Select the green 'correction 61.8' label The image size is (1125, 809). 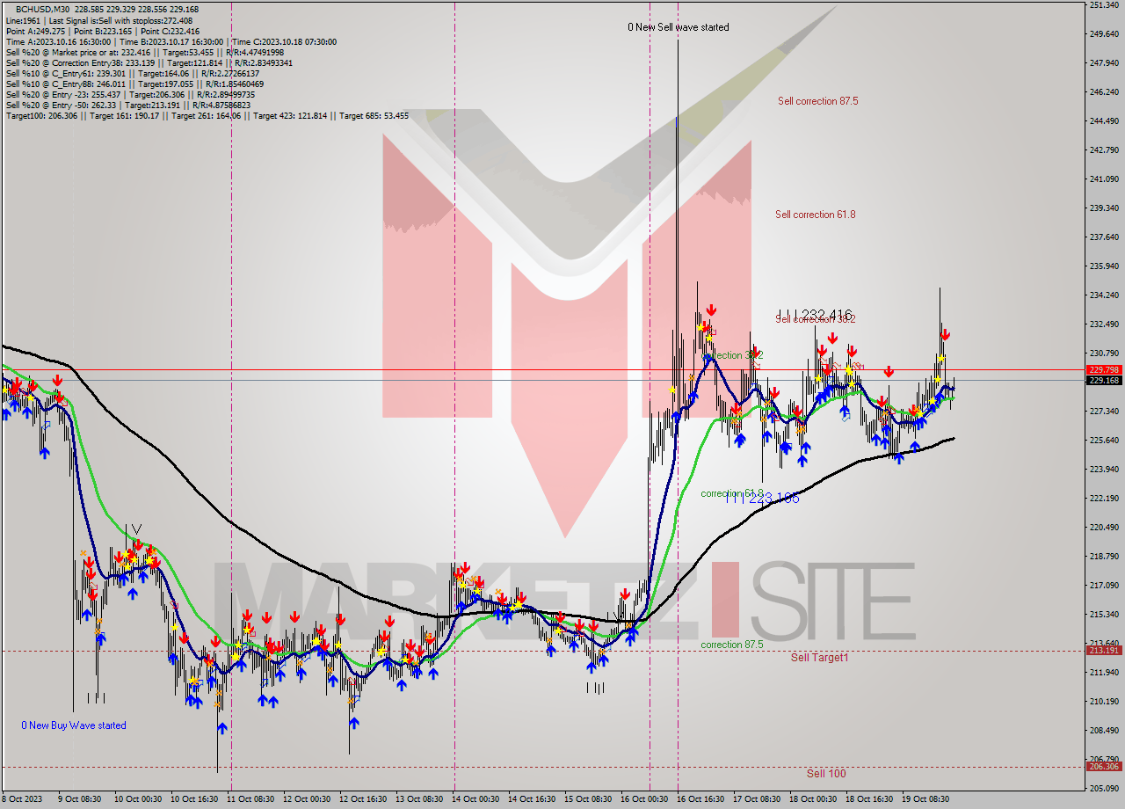[731, 493]
